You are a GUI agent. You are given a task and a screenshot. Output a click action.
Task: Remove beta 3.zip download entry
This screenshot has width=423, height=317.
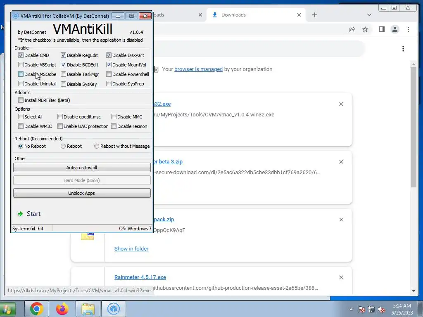pos(341,162)
